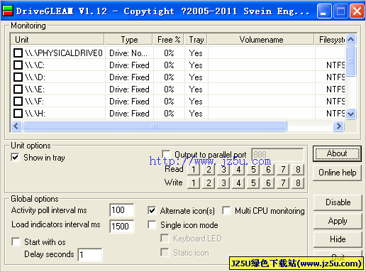Image resolution: width=366 pixels, height=272 pixels.
Task: Click the scroll down arrow of drive list
Action: click(351, 114)
